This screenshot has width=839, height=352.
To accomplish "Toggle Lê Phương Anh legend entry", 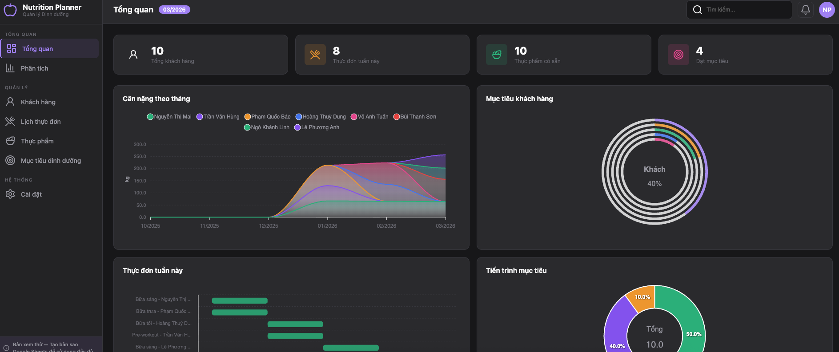I will tap(317, 127).
